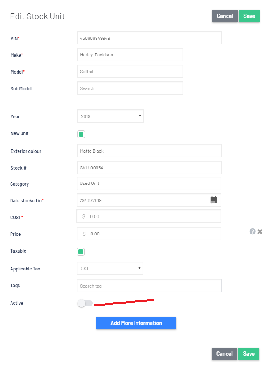
Task: Expand the Applicable Tax GST dropdown
Action: tap(110, 268)
